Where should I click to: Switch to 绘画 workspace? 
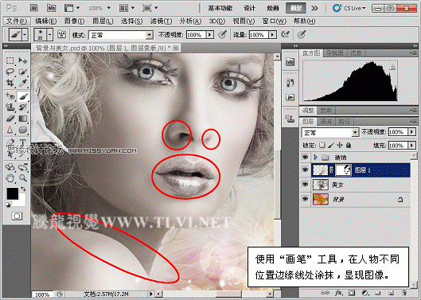pyautogui.click(x=272, y=8)
